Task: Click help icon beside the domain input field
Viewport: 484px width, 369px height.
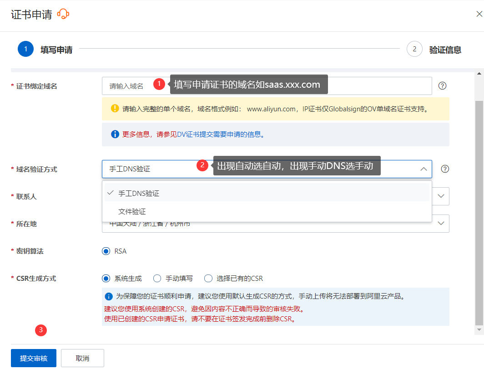Action: click(442, 86)
